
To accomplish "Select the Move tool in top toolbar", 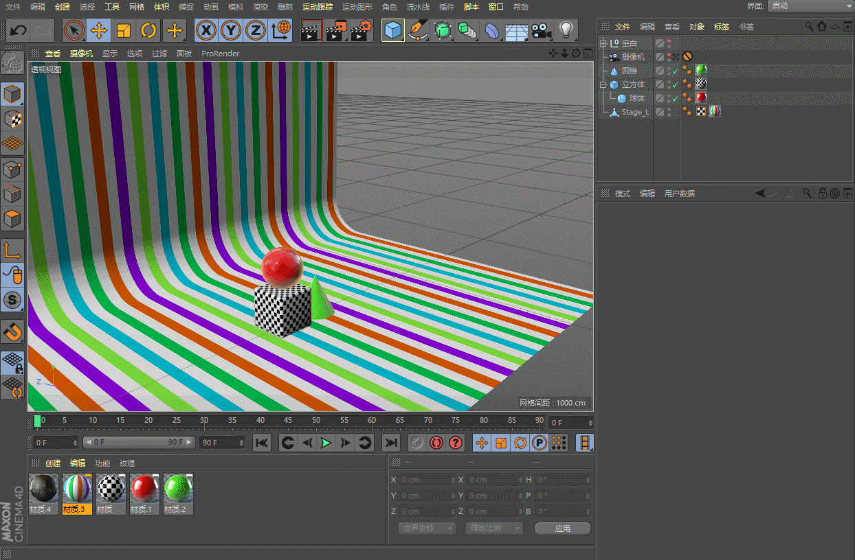I will pos(99,31).
